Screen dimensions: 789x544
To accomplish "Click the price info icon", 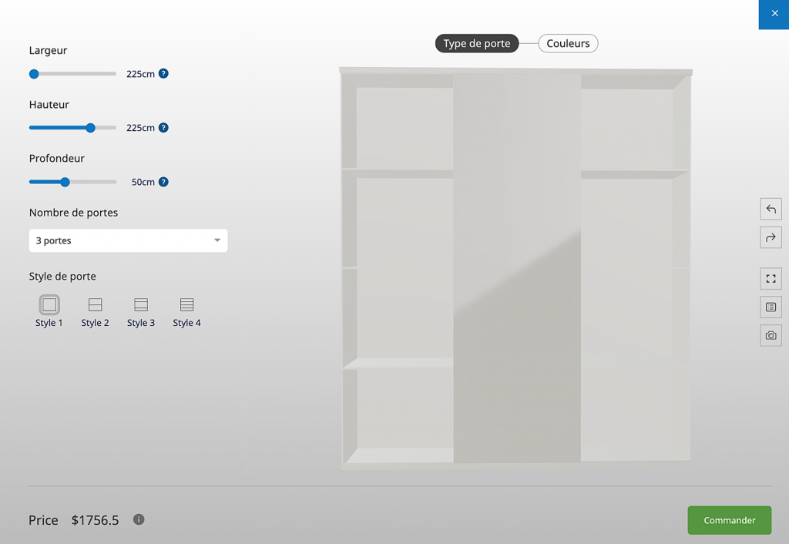I will tap(139, 519).
